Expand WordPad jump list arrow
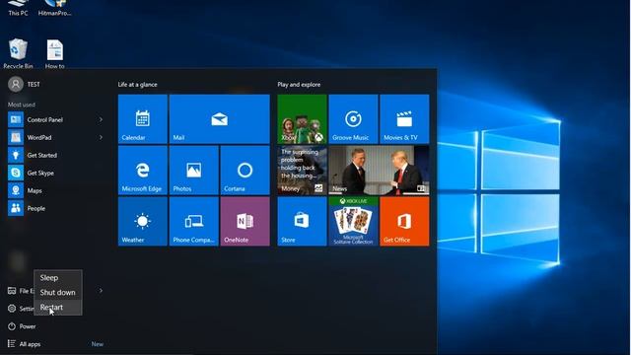 101,137
